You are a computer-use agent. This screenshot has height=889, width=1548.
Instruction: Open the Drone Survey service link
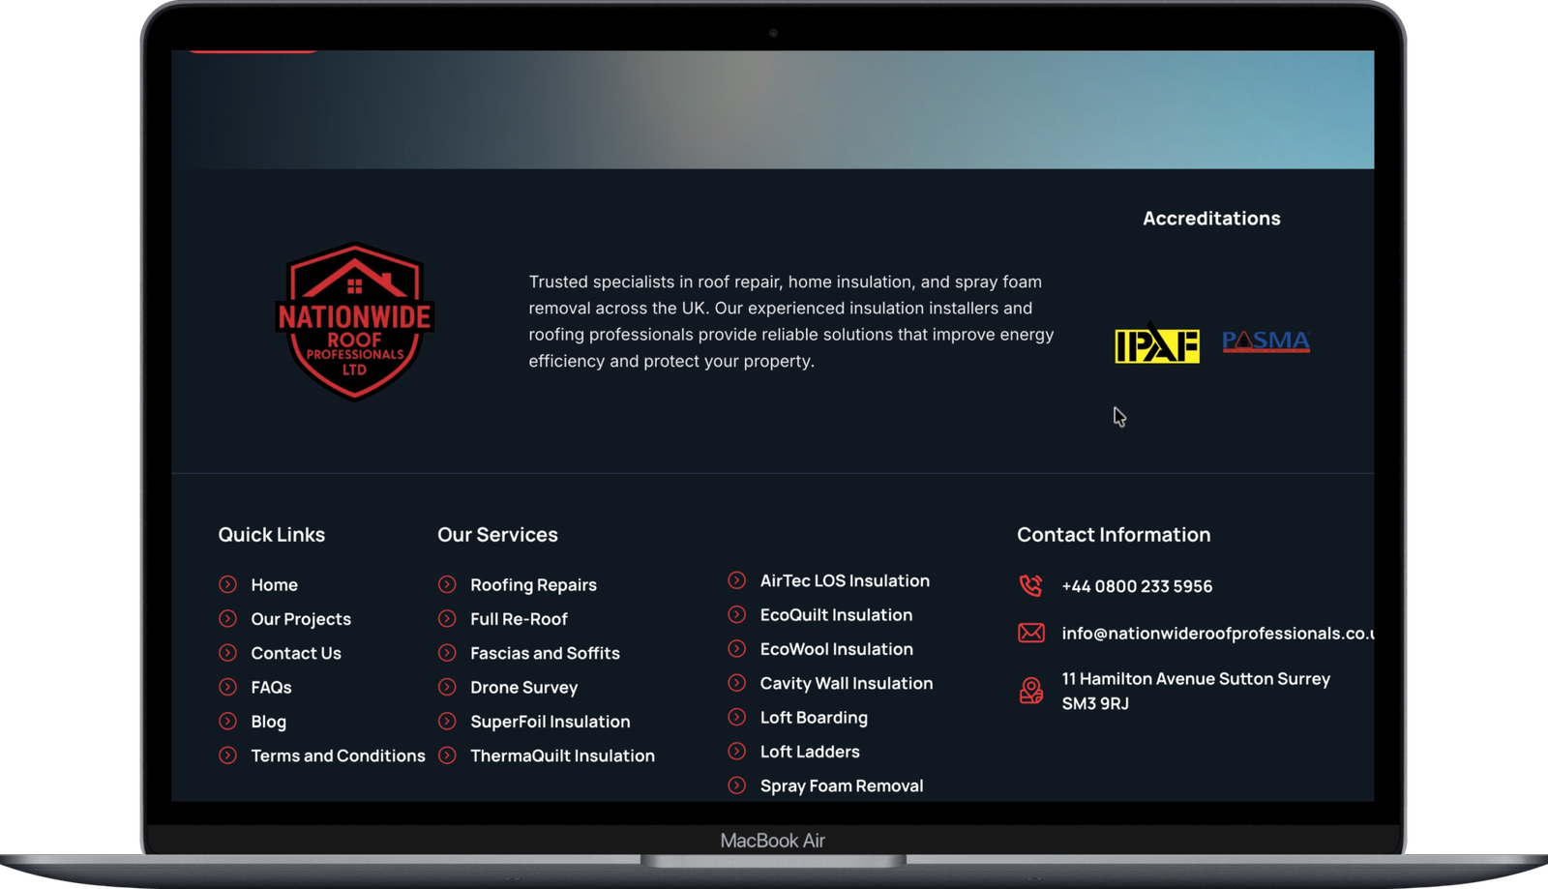click(523, 688)
